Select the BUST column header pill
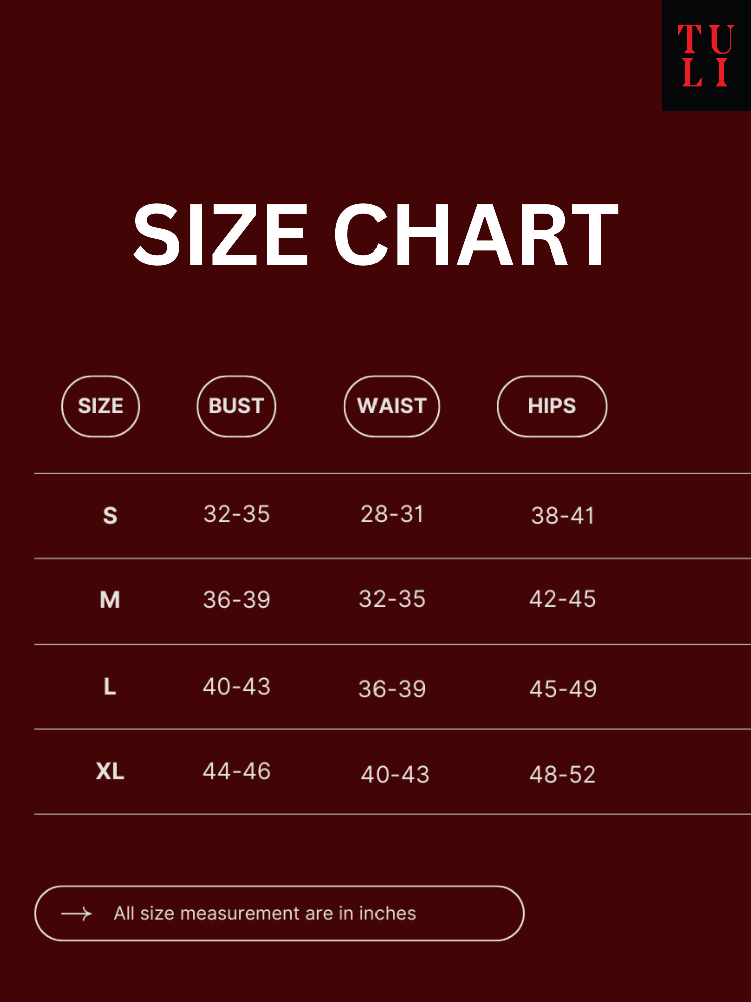The width and height of the screenshot is (751, 1002). point(236,406)
